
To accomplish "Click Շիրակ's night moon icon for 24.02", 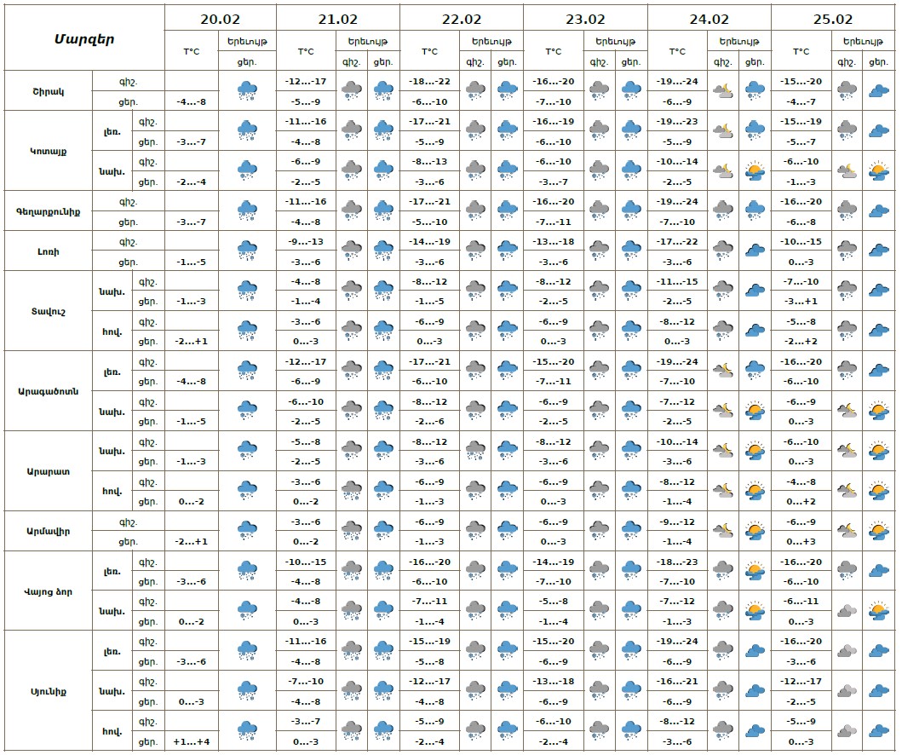I will 723,90.
